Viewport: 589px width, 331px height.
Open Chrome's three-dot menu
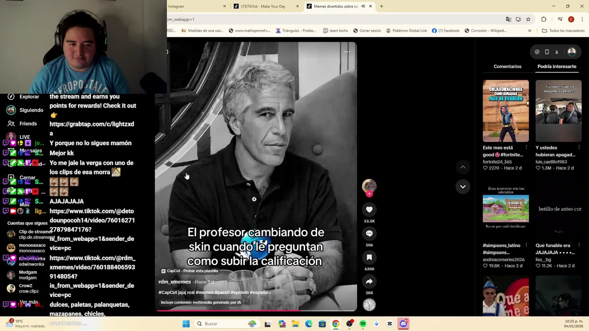coord(583,19)
